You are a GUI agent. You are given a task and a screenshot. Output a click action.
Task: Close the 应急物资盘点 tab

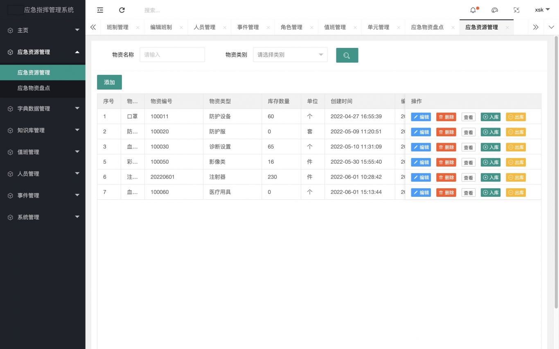(x=453, y=27)
